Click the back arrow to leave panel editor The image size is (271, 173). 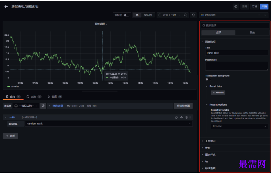(6, 7)
